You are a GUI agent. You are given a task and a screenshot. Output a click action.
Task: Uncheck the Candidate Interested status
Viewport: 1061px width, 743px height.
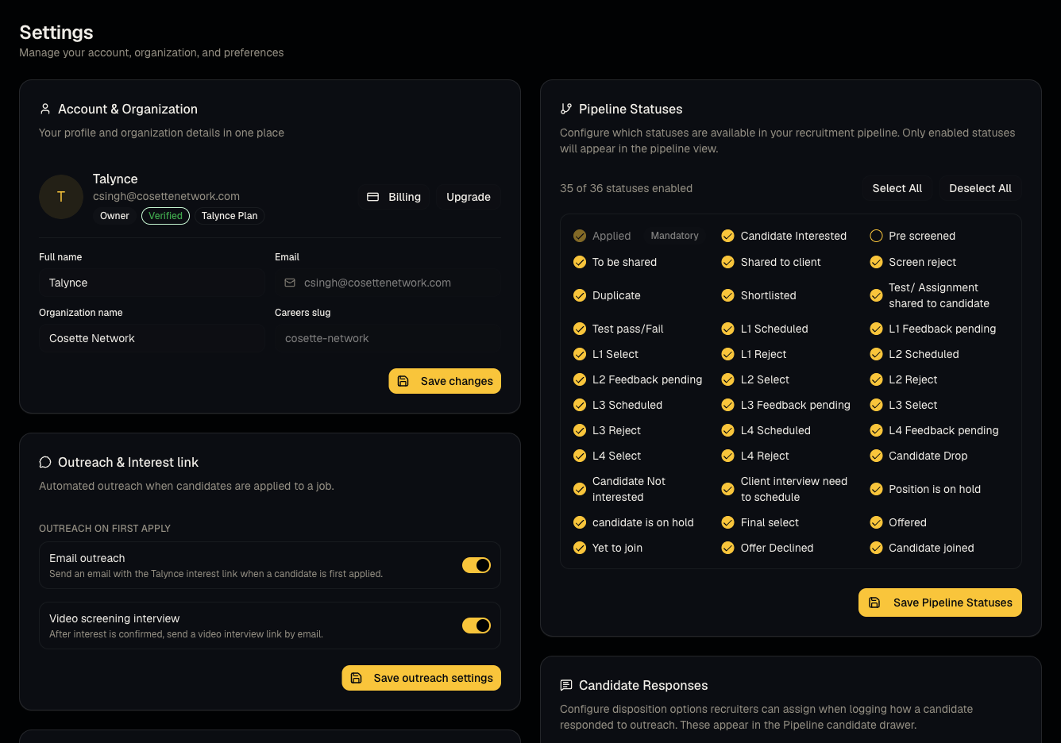[x=727, y=236]
